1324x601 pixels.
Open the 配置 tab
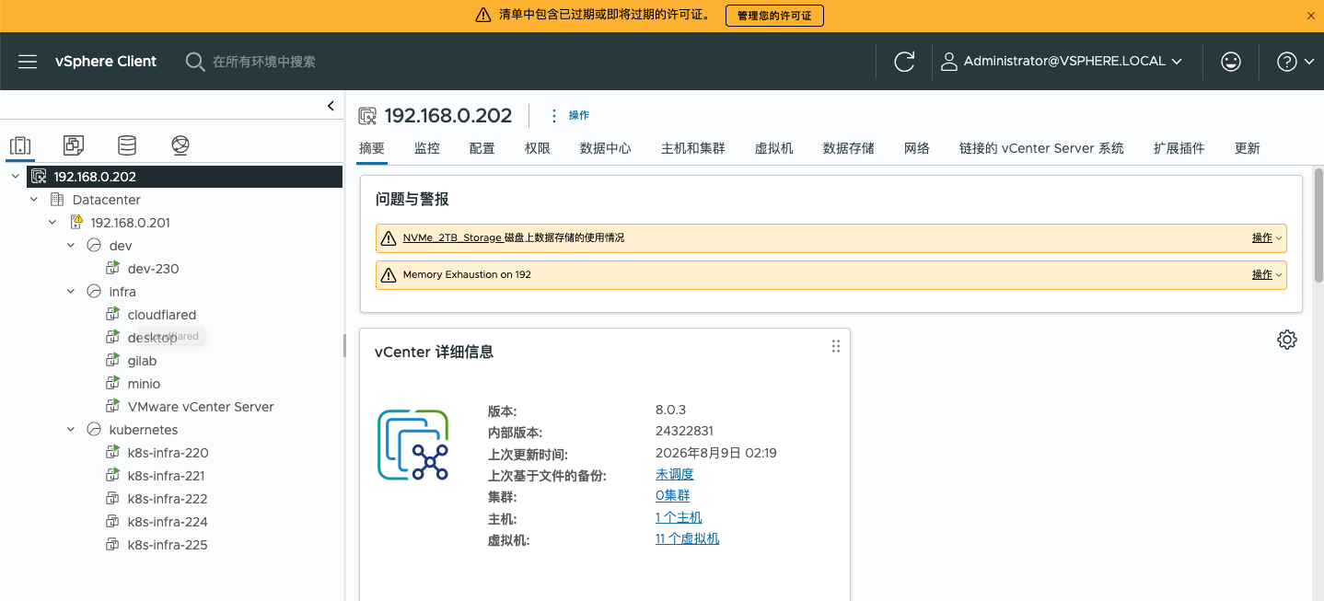pyautogui.click(x=482, y=148)
